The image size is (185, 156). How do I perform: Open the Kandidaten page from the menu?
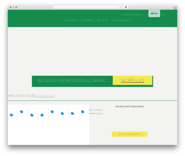point(87,20)
